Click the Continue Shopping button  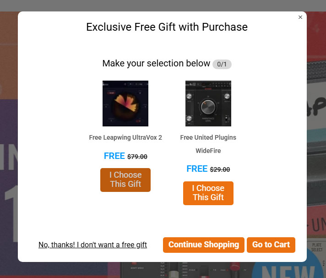click(x=204, y=245)
